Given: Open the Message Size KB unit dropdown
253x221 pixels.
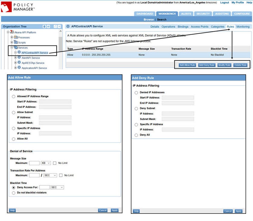Looking at the screenshot, I should pyautogui.click(x=46, y=163).
